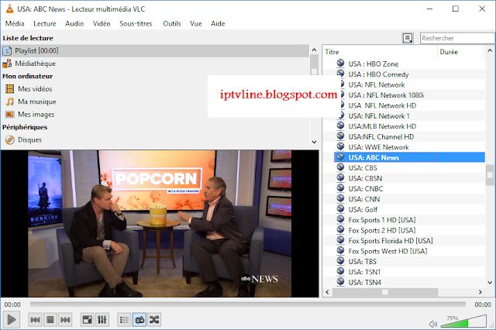Open the Outils menu

[x=172, y=24]
